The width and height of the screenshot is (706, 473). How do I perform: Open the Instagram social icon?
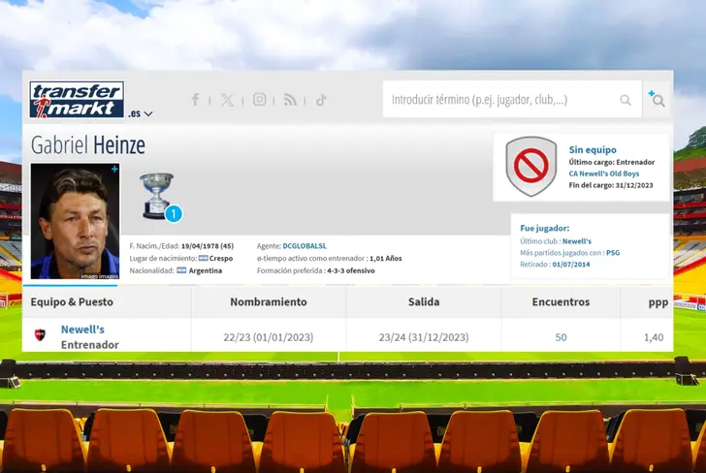259,100
